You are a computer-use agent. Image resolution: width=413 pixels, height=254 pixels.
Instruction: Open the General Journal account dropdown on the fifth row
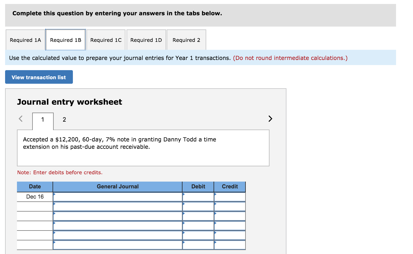pos(118,235)
